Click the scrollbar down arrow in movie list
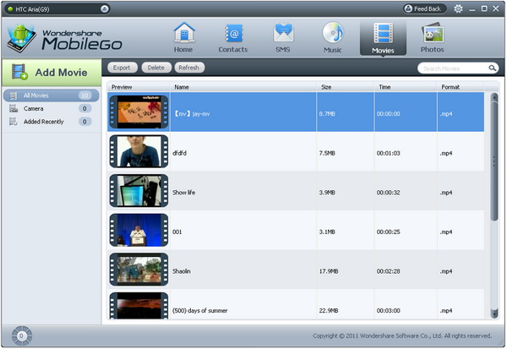Viewport: 507px width, 349px height. click(494, 314)
